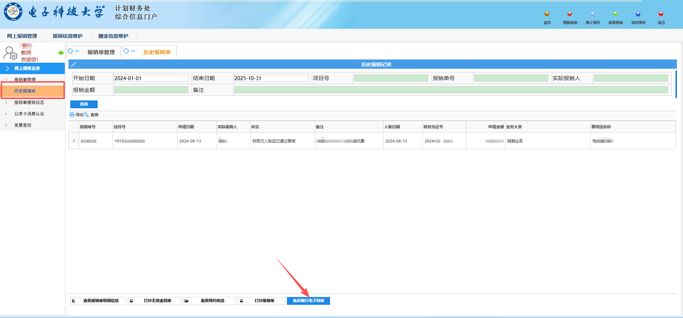The image size is (683, 318).
Task: Select 公务卡消费认证 in the sidebar
Action: point(29,114)
